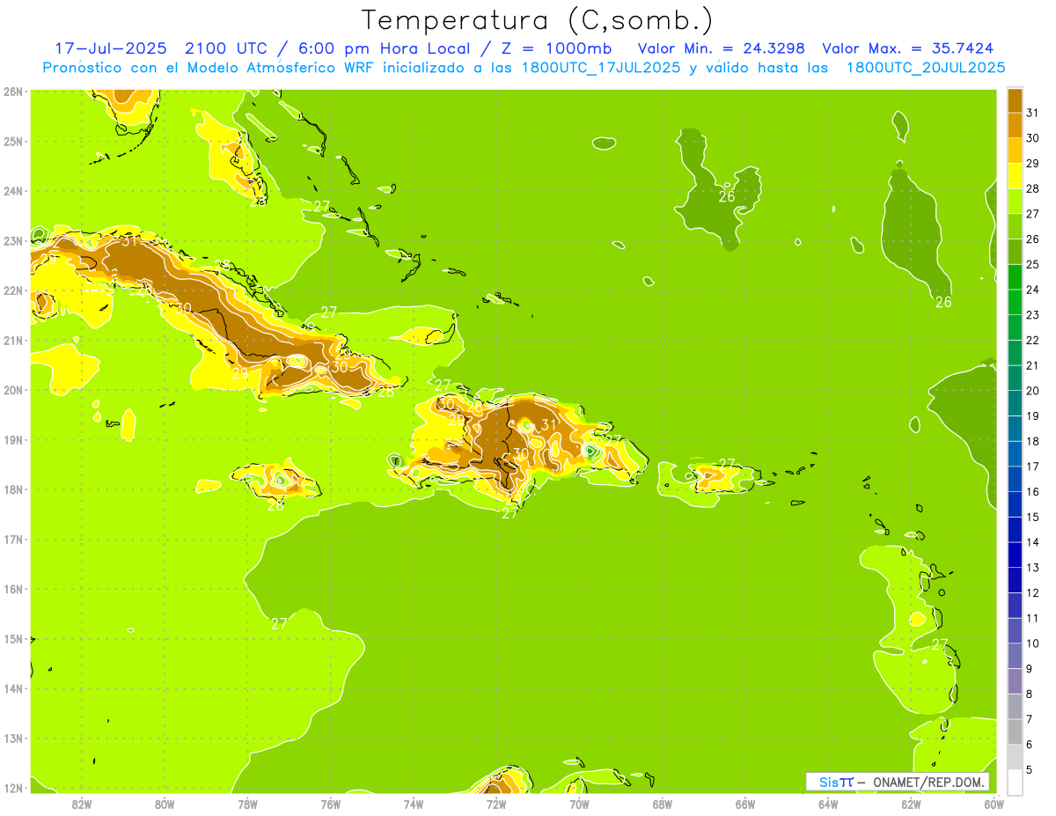Click gray color bar band between 6 and 7
The width and height of the screenshot is (1056, 816).
(x=1015, y=731)
